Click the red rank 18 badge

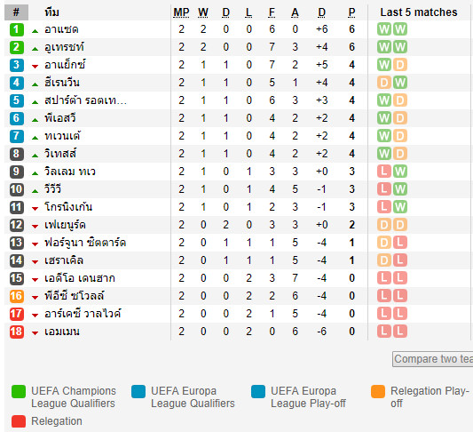17,332
